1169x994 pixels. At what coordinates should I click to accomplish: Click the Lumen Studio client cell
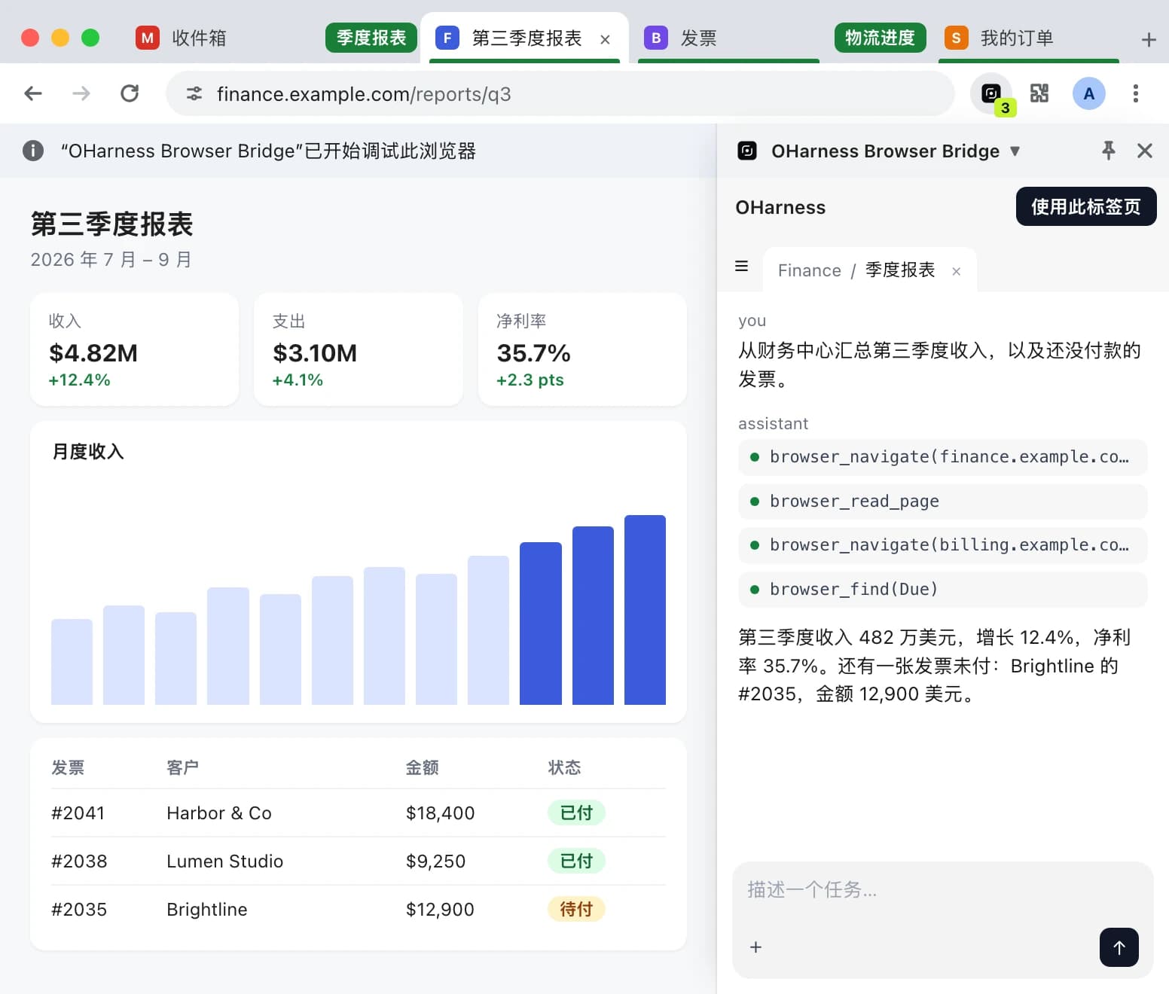pos(224,861)
